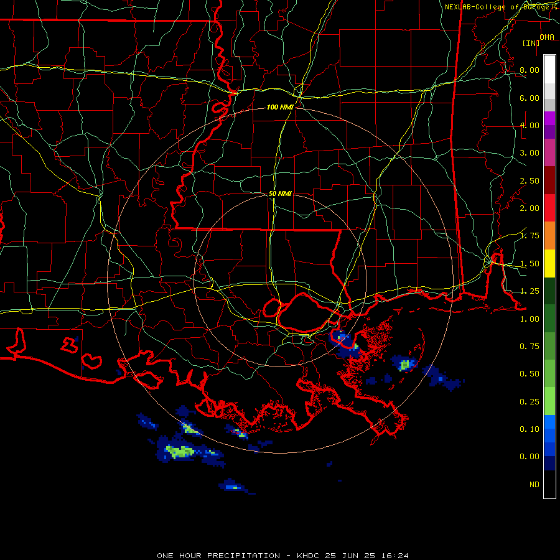The image size is (560, 560).
Task: Click the 3.00 legend value label
Action: (530, 153)
